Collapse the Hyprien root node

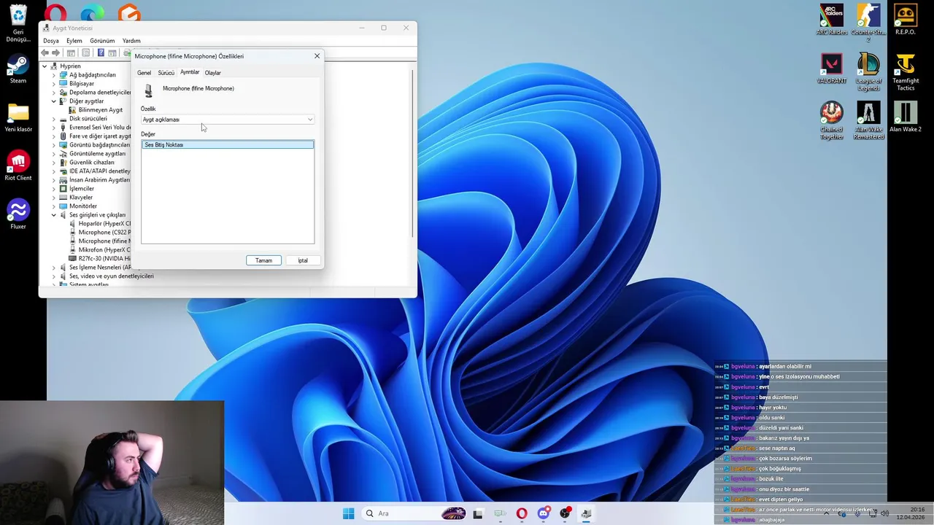(x=45, y=66)
